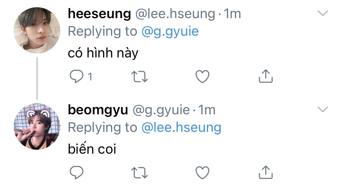Screen dimensions: 342x186
Task: Open heeseung's profile picture
Action: (x=37, y=31)
